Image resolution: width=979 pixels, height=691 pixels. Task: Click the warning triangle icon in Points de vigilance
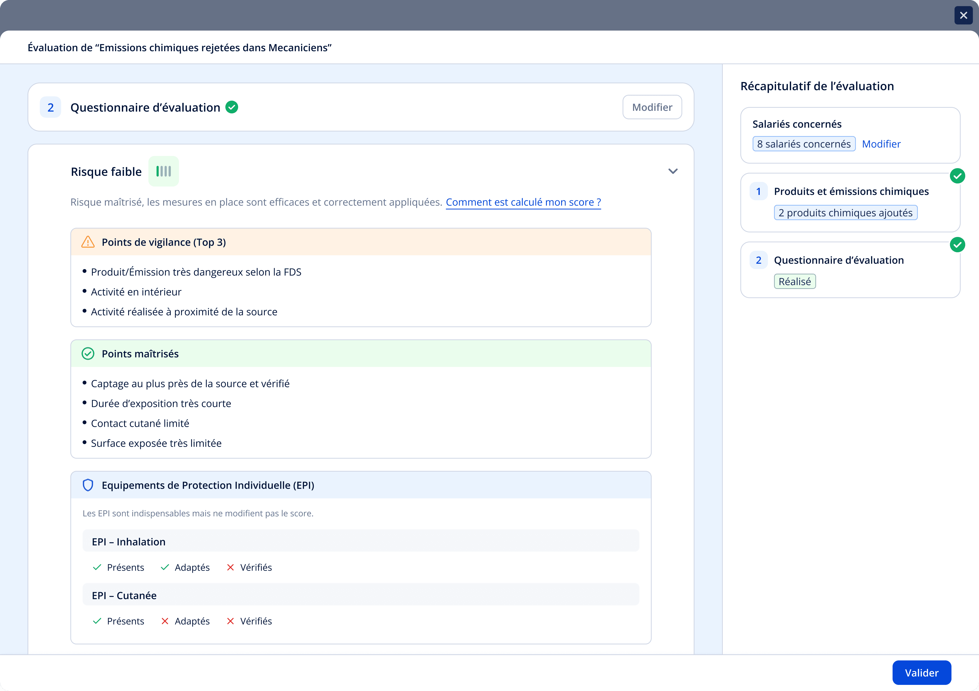coord(88,242)
